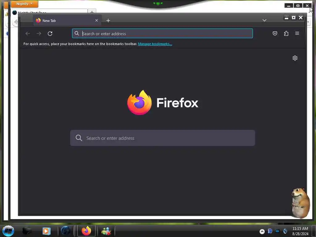
Task: Expand the List all tabs chevron
Action: coord(264,20)
